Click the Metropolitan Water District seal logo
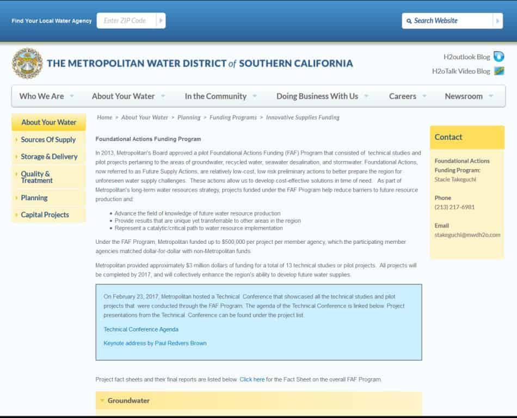Image resolution: width=517 pixels, height=418 pixels. point(27,64)
